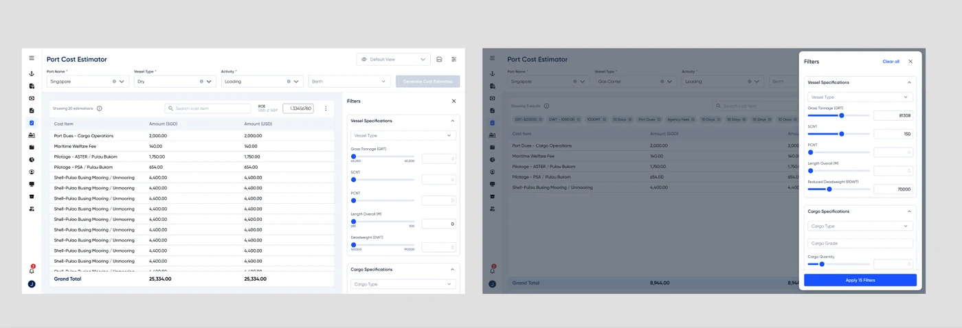Click the Length Overall slider handle, left panel

pyautogui.click(x=354, y=222)
